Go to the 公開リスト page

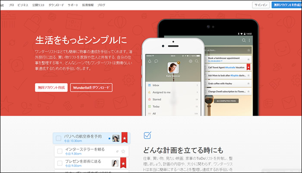coord(38,5)
